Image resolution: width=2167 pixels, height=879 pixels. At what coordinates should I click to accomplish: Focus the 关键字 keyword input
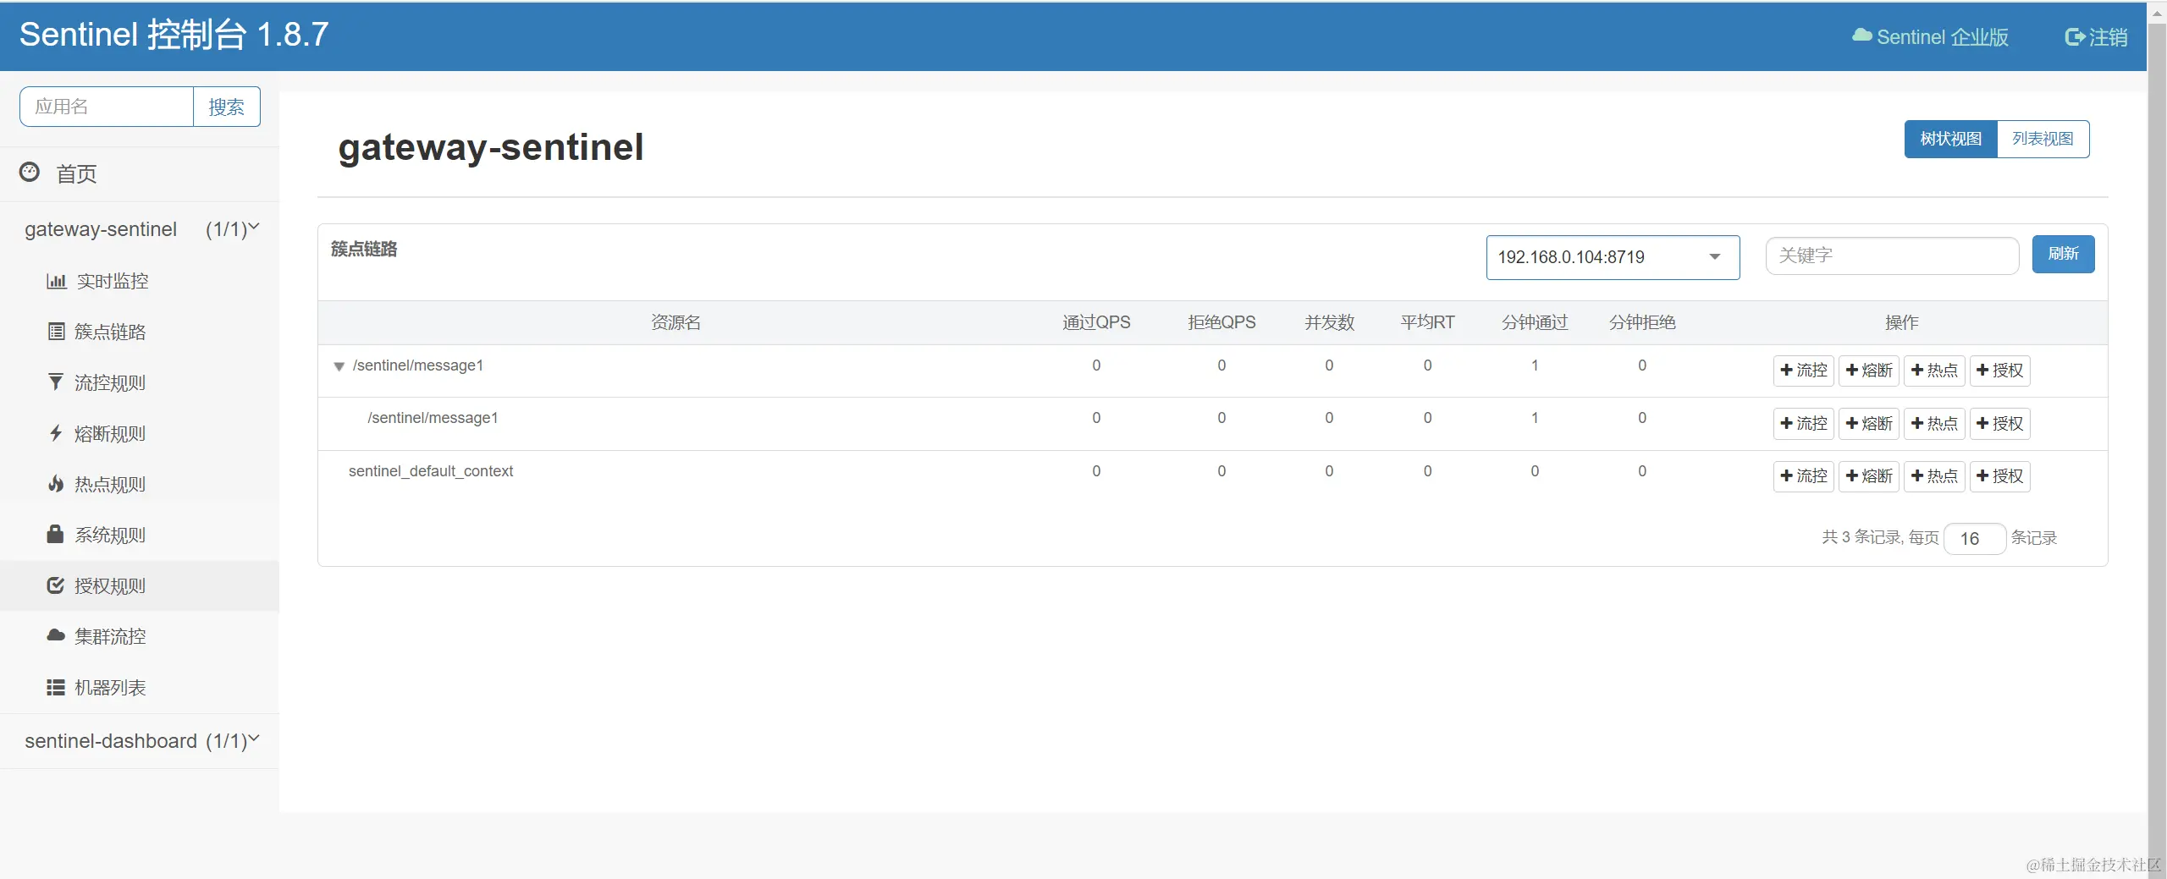pyautogui.click(x=1892, y=255)
